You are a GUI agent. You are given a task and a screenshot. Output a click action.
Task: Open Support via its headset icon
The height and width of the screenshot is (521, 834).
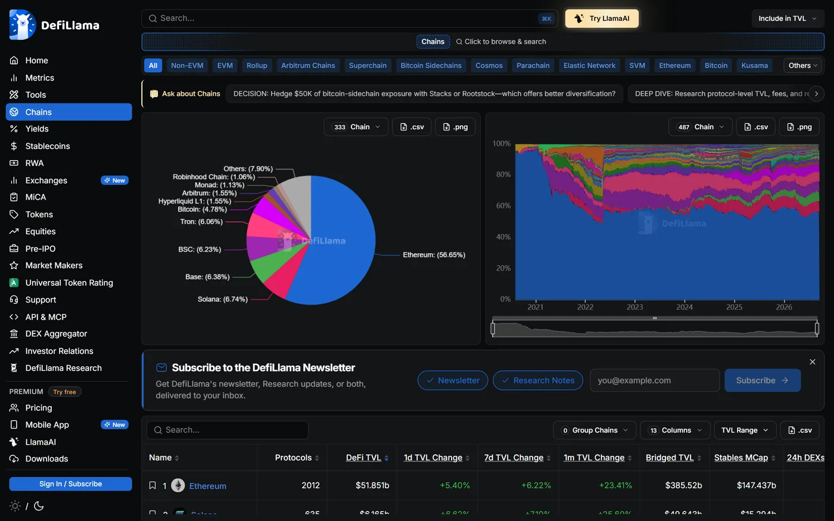[14, 300]
